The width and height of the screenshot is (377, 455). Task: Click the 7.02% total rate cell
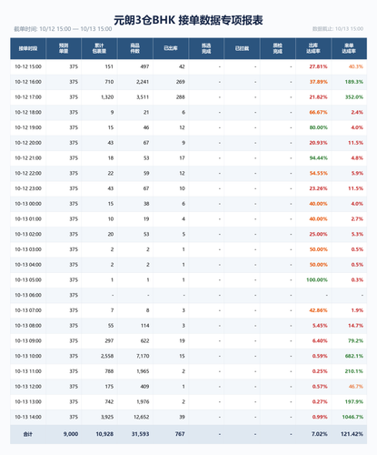[320, 434]
